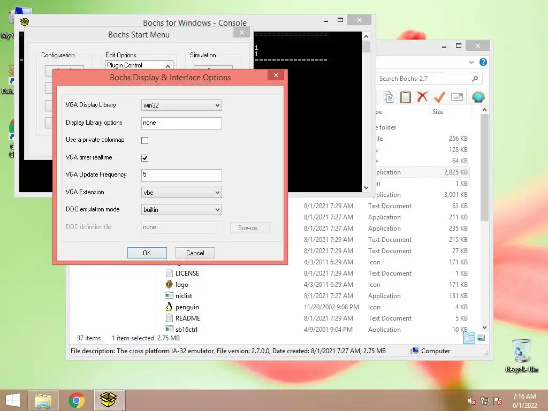Expand the Explorer ribbon chevron
548x411 pixels.
pos(471,62)
